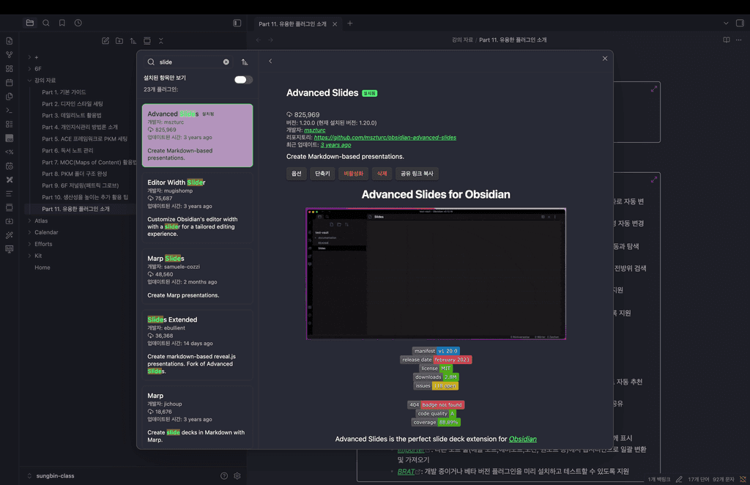Collapse all folders with the explorer toolbar icon
The width and height of the screenshot is (750, 485).
point(160,40)
